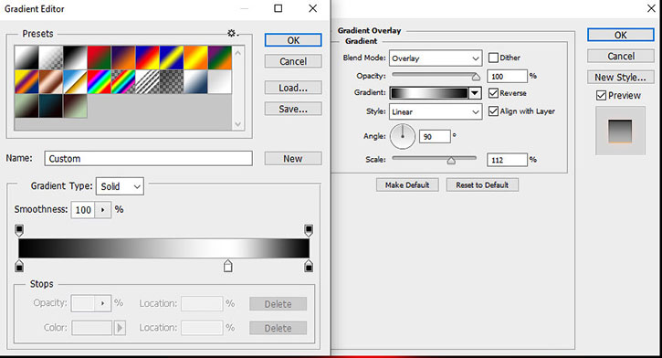This screenshot has width=662, height=358.
Task: Choose the pale green-to-black preset
Action: pos(26,106)
